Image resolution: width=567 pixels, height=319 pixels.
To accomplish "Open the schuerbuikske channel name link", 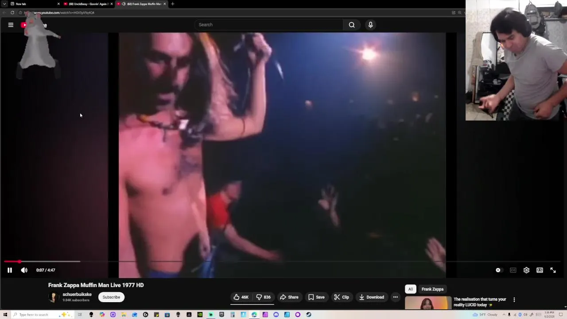I will [77, 294].
